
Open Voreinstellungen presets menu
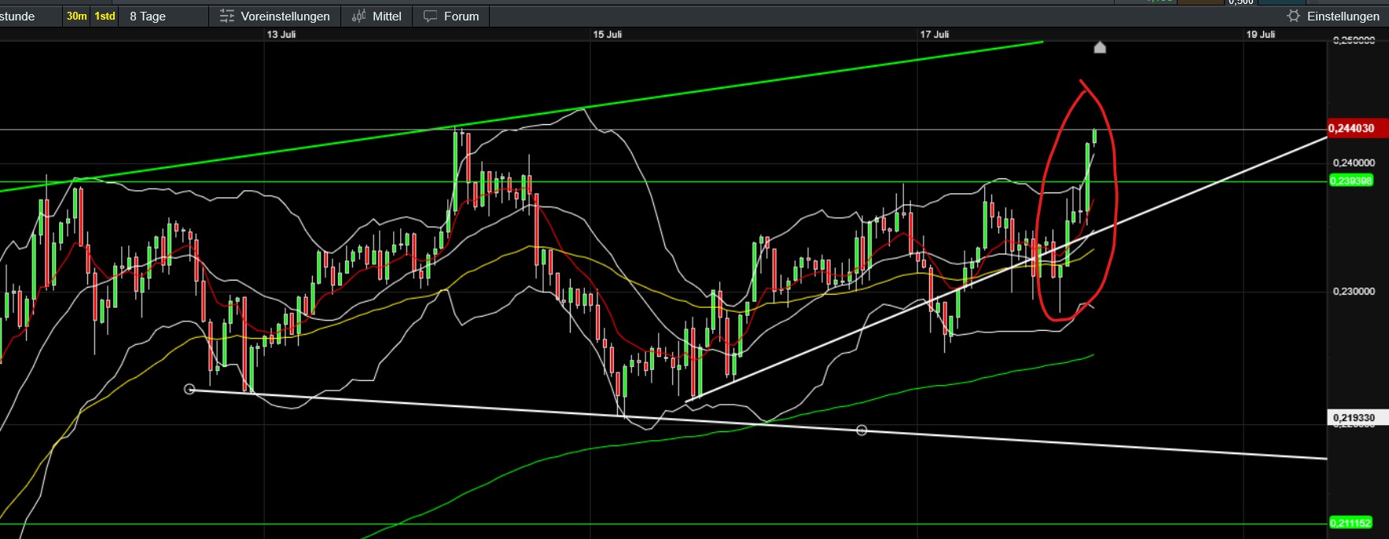pyautogui.click(x=274, y=16)
